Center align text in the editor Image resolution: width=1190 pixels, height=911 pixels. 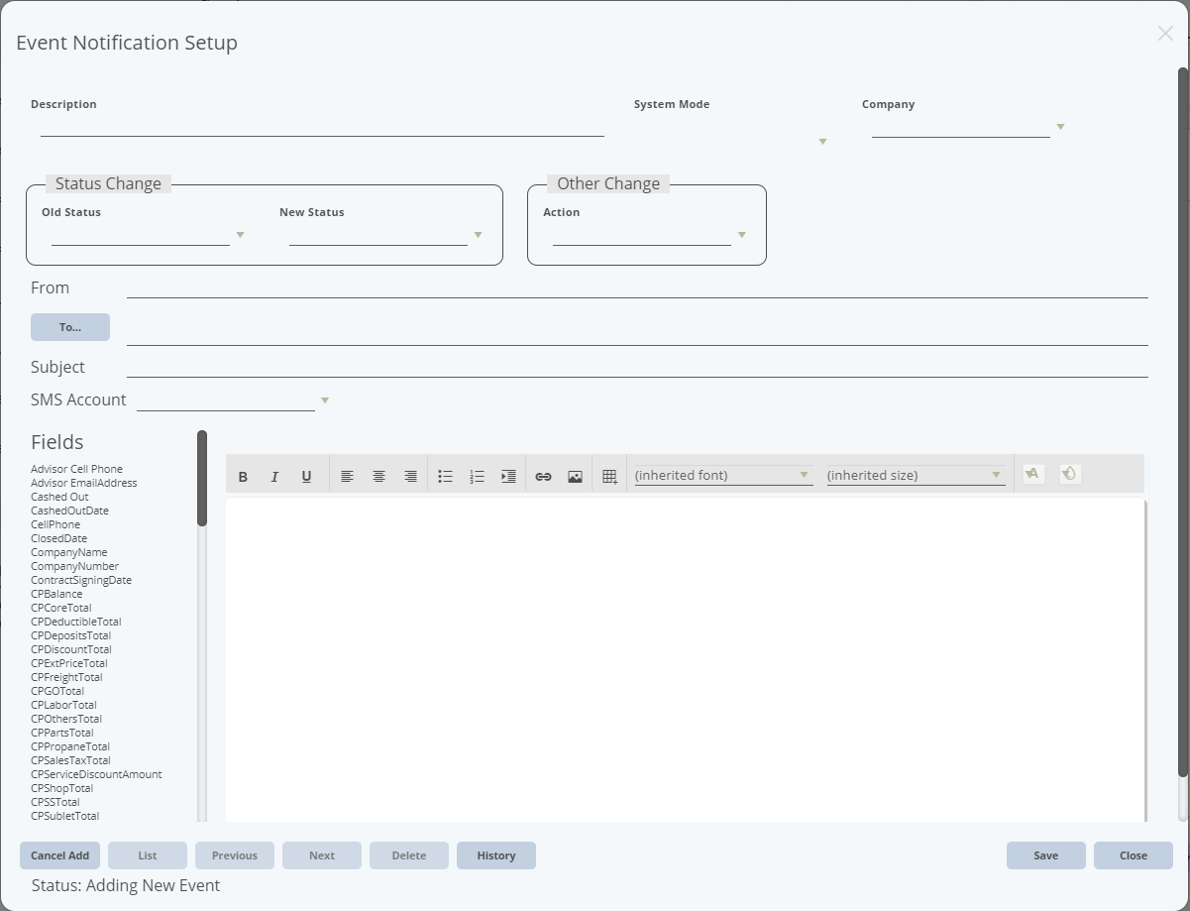click(x=379, y=477)
